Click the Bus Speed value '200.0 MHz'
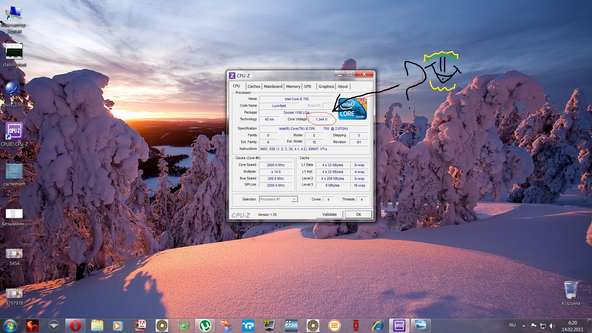Viewport: 592px width, 333px height. (x=276, y=179)
